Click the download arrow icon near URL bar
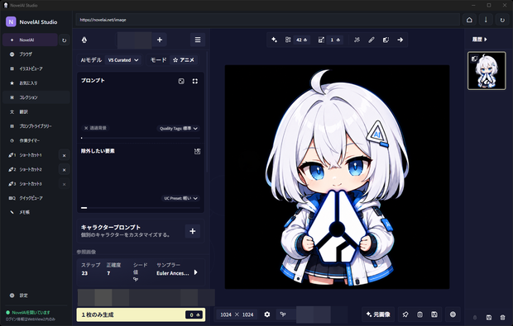Screen dimensions: 513x326 486,20
